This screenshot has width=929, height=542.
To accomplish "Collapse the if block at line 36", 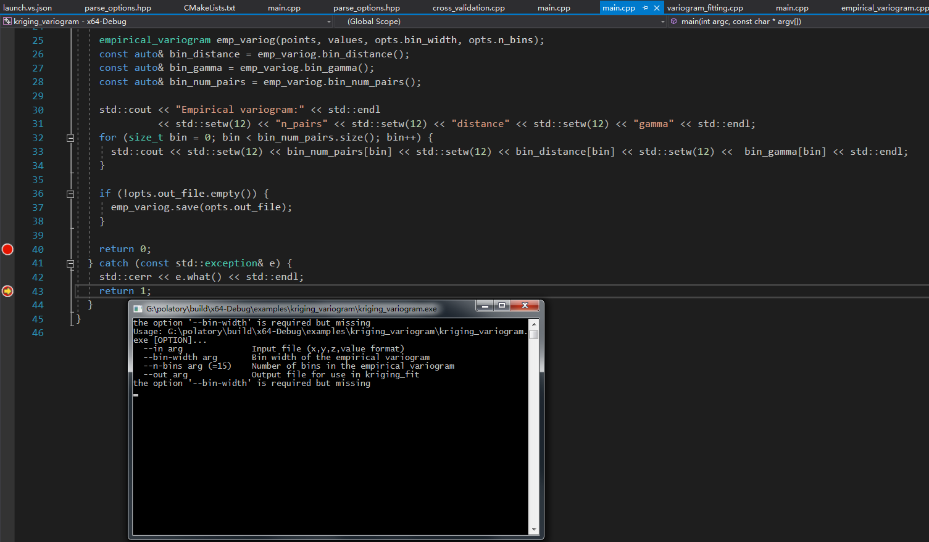I will [x=70, y=193].
